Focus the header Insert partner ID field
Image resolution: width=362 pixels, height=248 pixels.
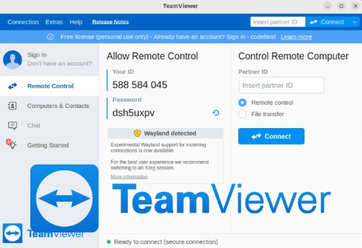pyautogui.click(x=278, y=22)
